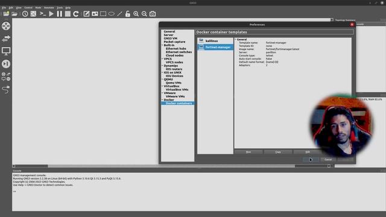This screenshot has width=386, height=217.
Task: Open the File menu
Action: pos(4,8)
